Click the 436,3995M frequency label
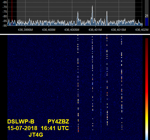This screenshot has height=140, width=150. click(25, 30)
